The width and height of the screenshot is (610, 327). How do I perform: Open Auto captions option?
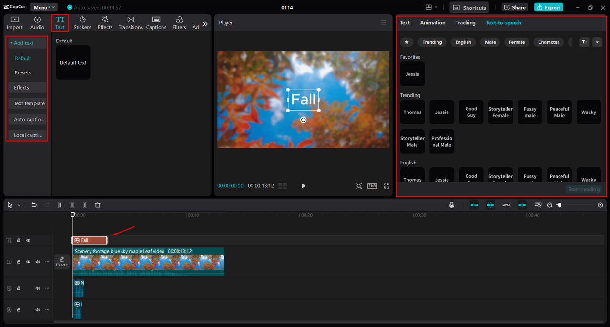point(27,119)
